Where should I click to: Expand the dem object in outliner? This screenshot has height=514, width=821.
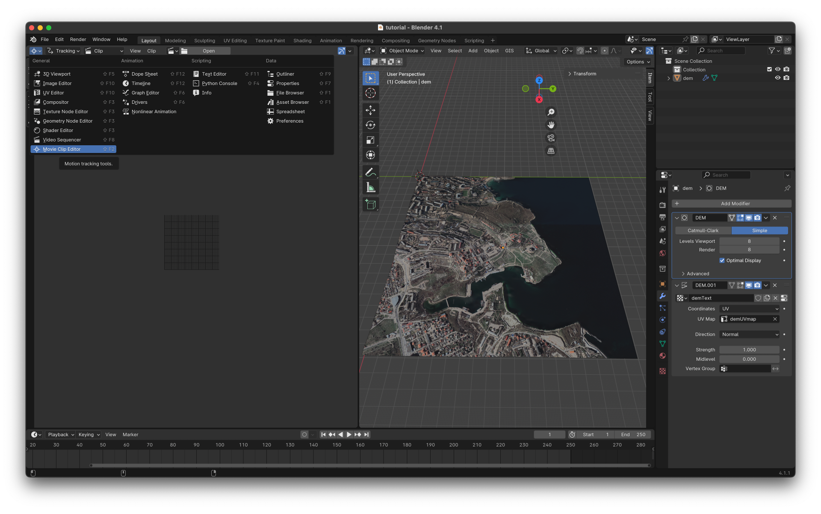click(668, 78)
